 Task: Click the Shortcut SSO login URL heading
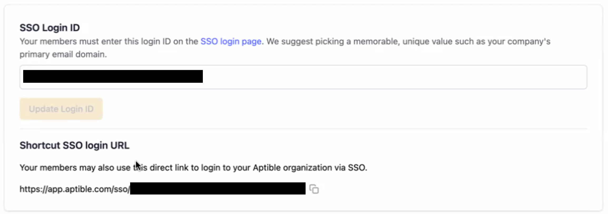tap(75, 145)
